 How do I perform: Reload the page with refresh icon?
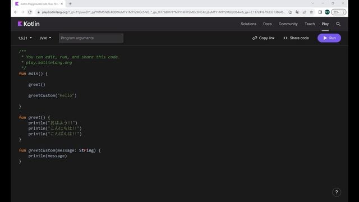point(30,12)
